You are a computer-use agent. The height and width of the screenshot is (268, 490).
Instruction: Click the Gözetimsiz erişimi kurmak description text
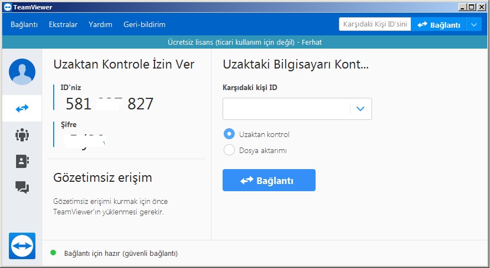coord(110,207)
